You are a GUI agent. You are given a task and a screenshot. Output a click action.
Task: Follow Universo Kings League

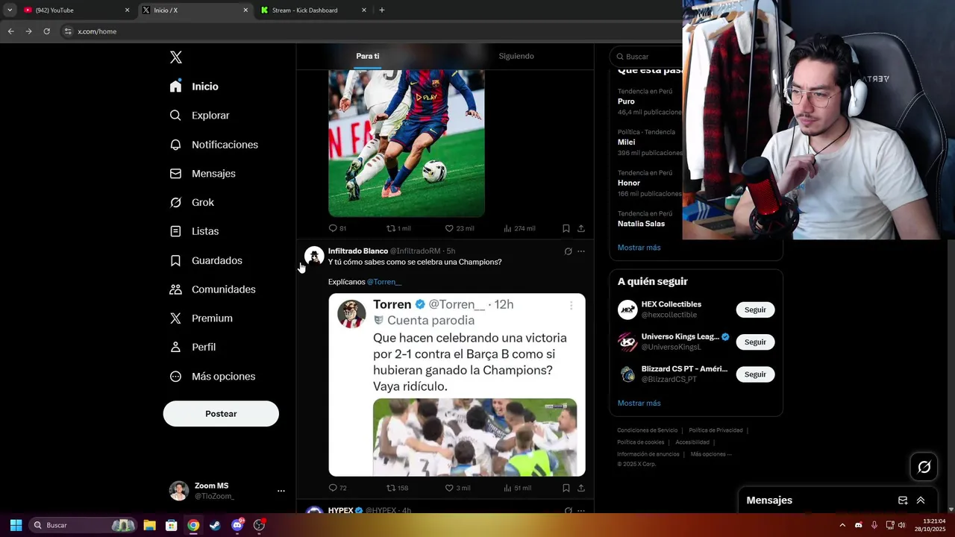pos(755,342)
